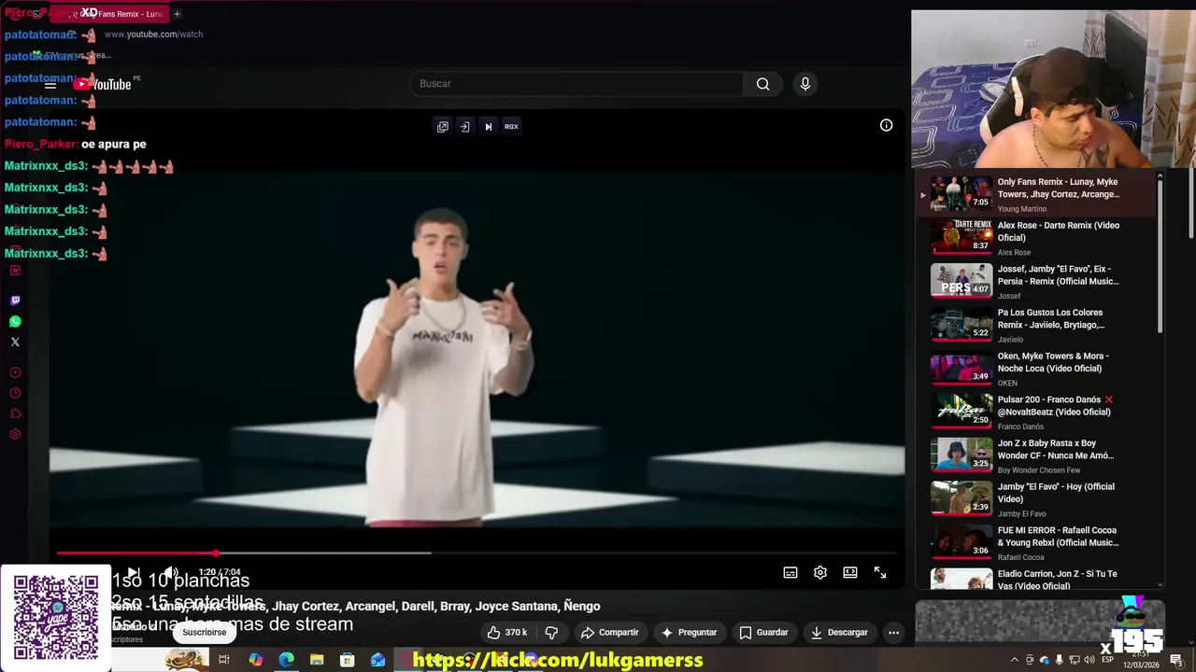Viewport: 1196px width, 672px height.
Task: Dislike the video
Action: click(x=551, y=633)
